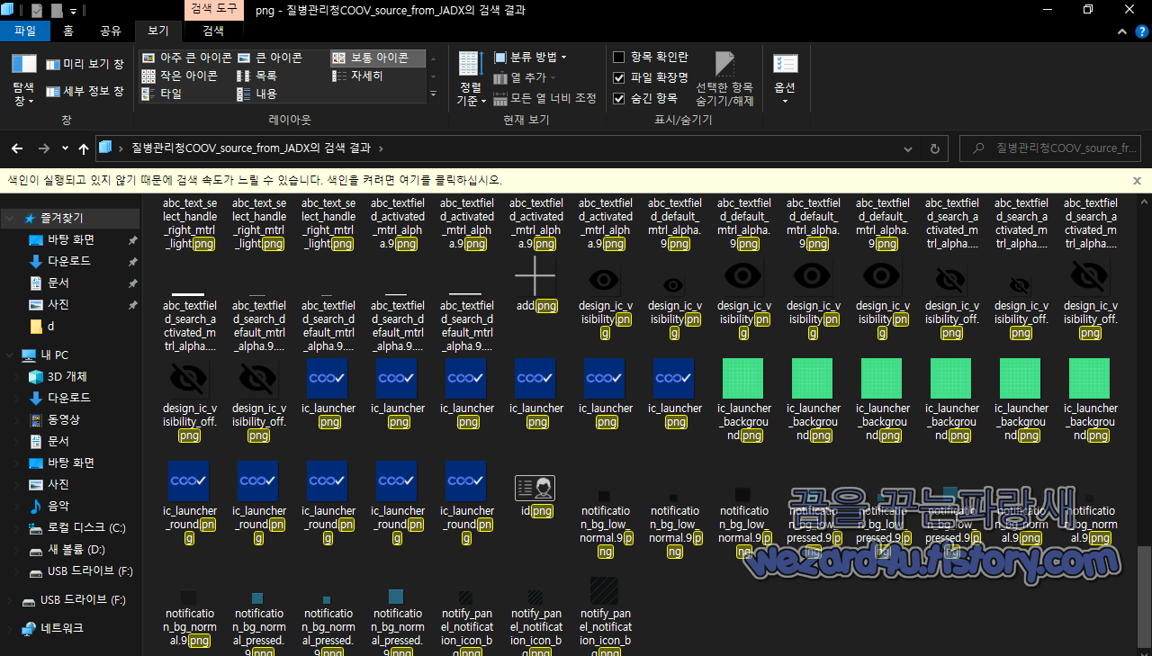Open 분류 방법 group-by dropdown
The height and width of the screenshot is (656, 1152).
tap(530, 57)
